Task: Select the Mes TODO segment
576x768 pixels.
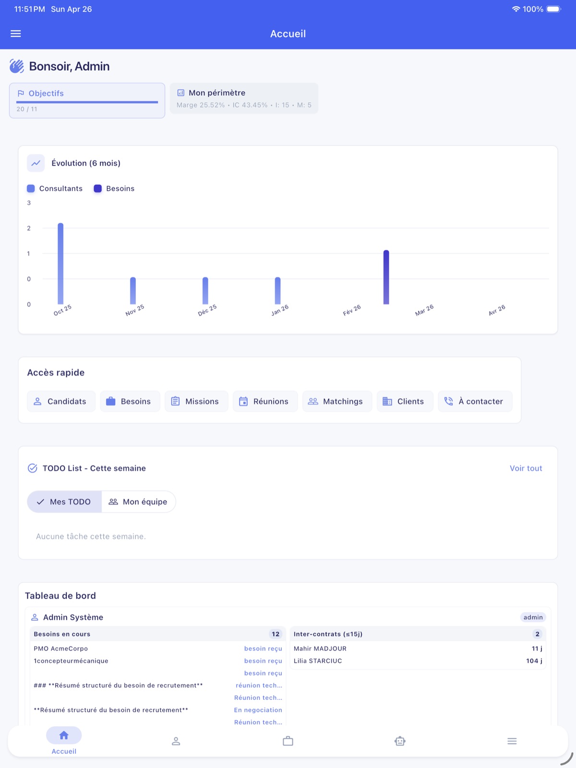Action: click(64, 502)
